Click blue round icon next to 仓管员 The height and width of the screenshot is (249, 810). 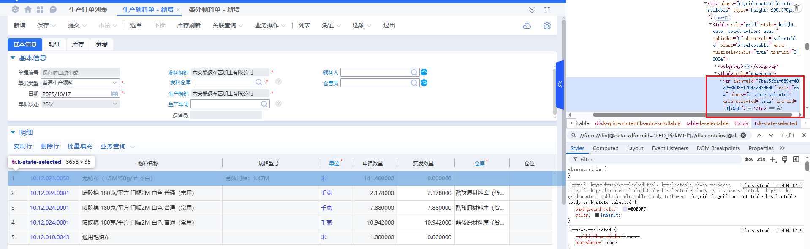tap(424, 83)
